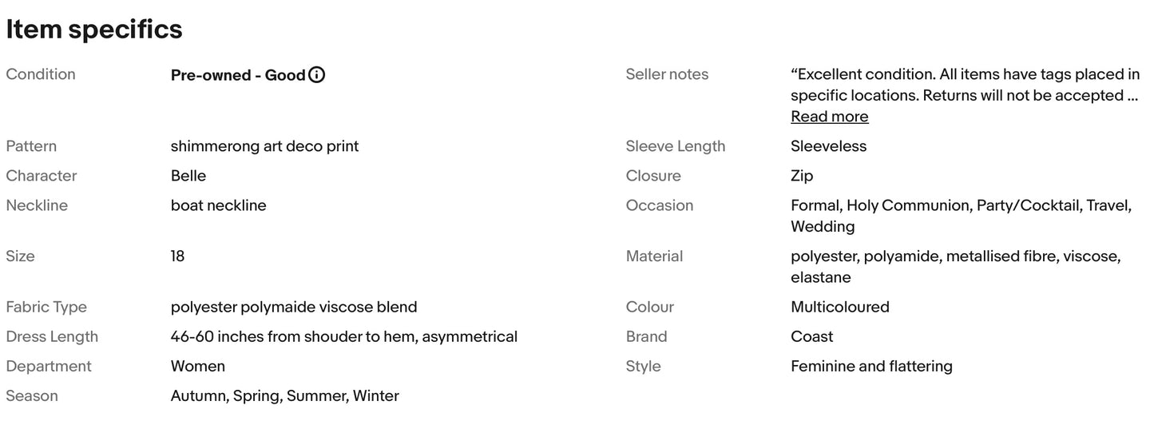Select the polyester polymaide viscose blend text
The height and width of the screenshot is (429, 1154).
pos(294,307)
